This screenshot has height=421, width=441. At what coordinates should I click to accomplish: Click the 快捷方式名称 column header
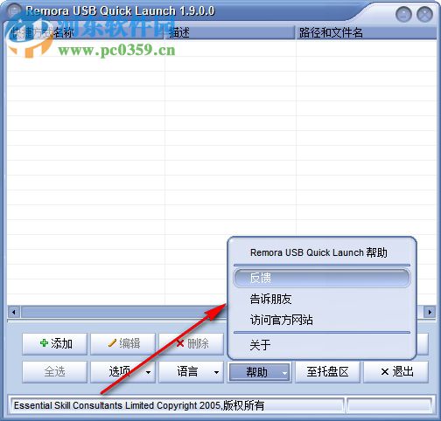tap(86, 32)
